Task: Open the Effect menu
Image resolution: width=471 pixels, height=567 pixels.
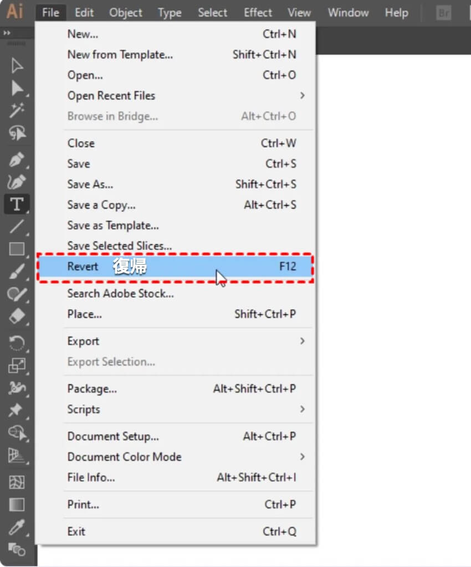Action: click(x=258, y=12)
